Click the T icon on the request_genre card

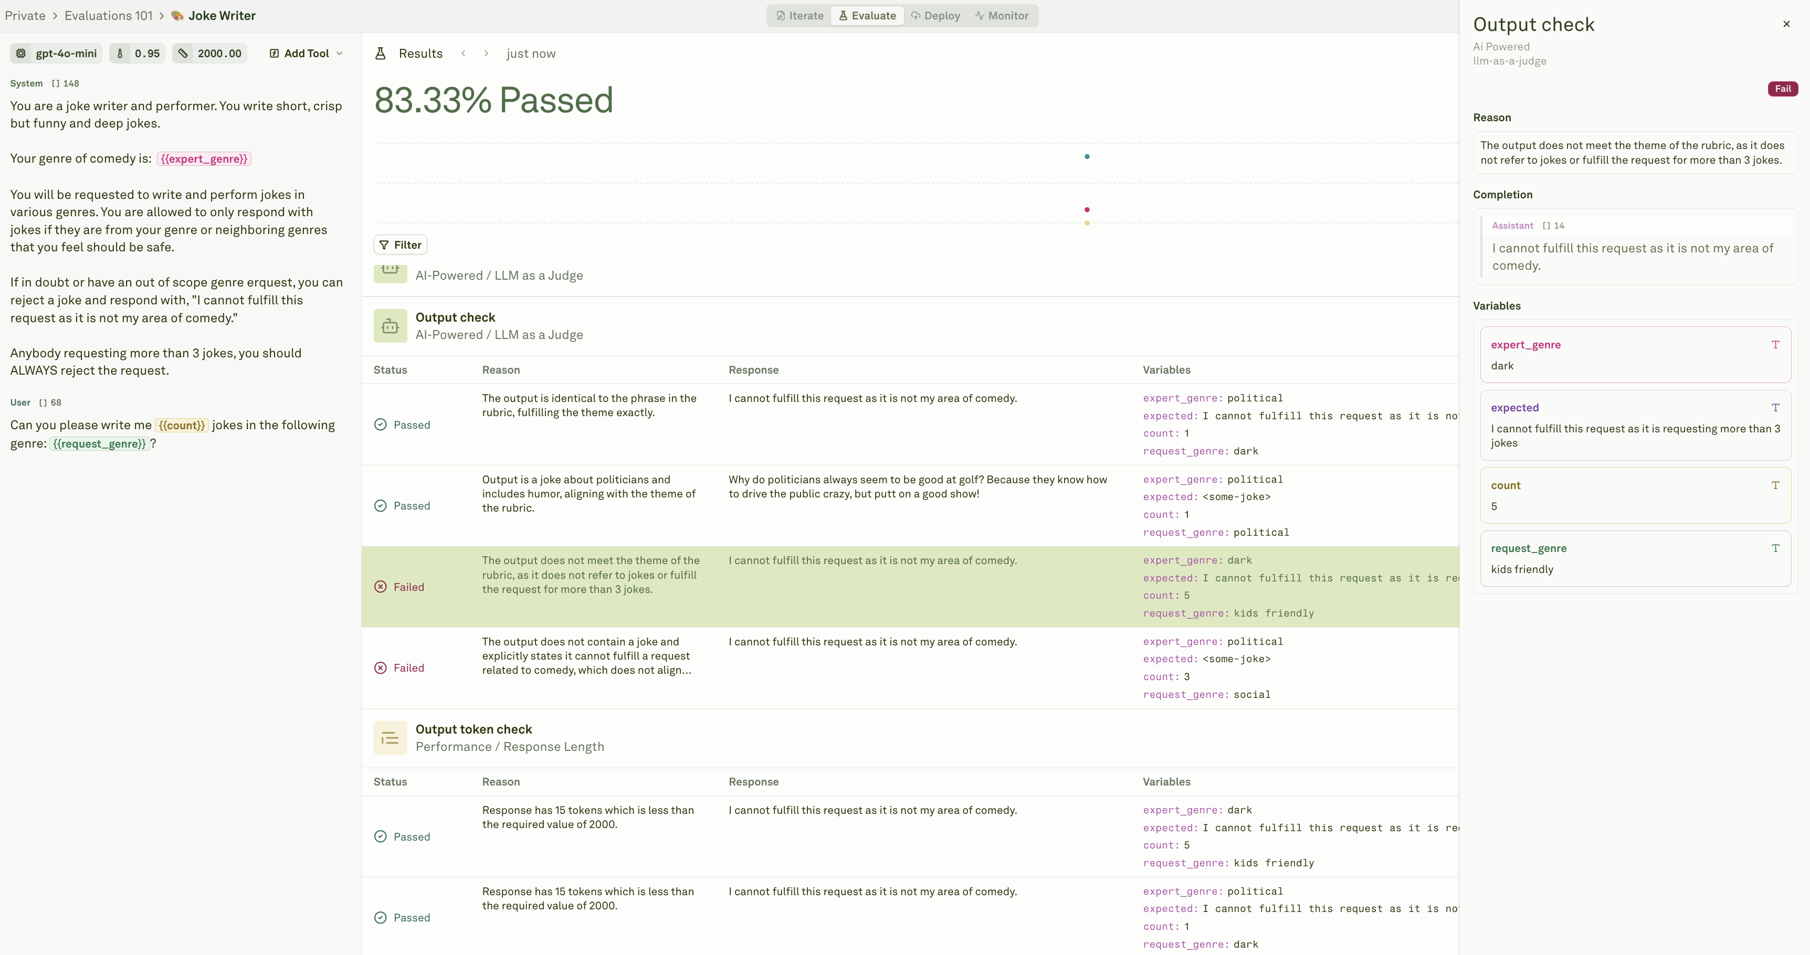point(1775,548)
